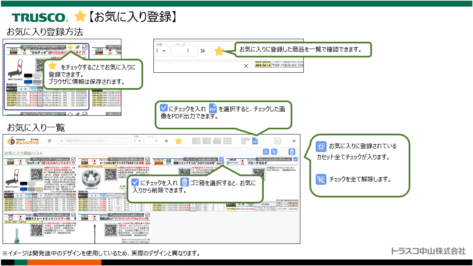
Task: Click the outline star on the lower partial card
Action: pyautogui.click(x=70, y=114)
